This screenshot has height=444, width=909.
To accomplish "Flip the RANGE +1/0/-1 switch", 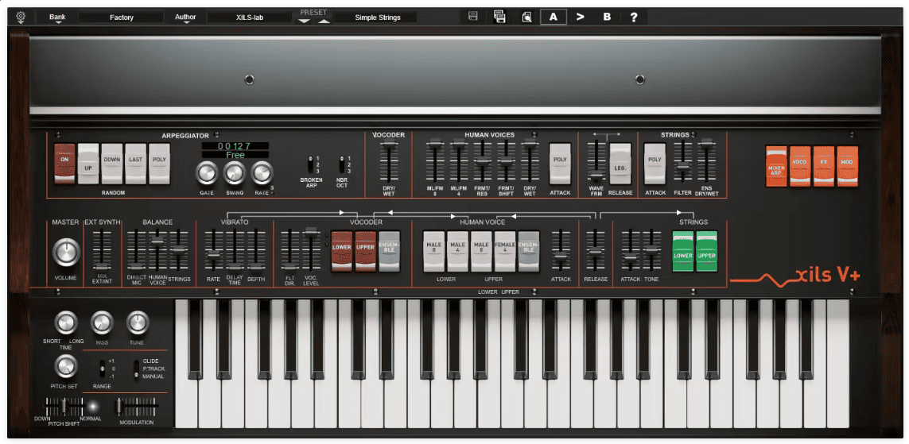I will [103, 369].
